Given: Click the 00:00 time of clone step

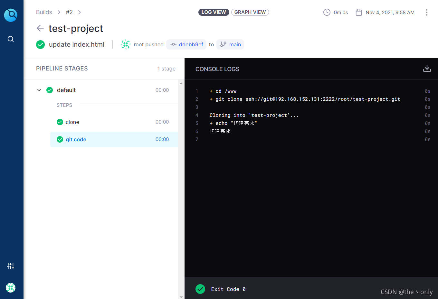Looking at the screenshot, I should click(162, 122).
